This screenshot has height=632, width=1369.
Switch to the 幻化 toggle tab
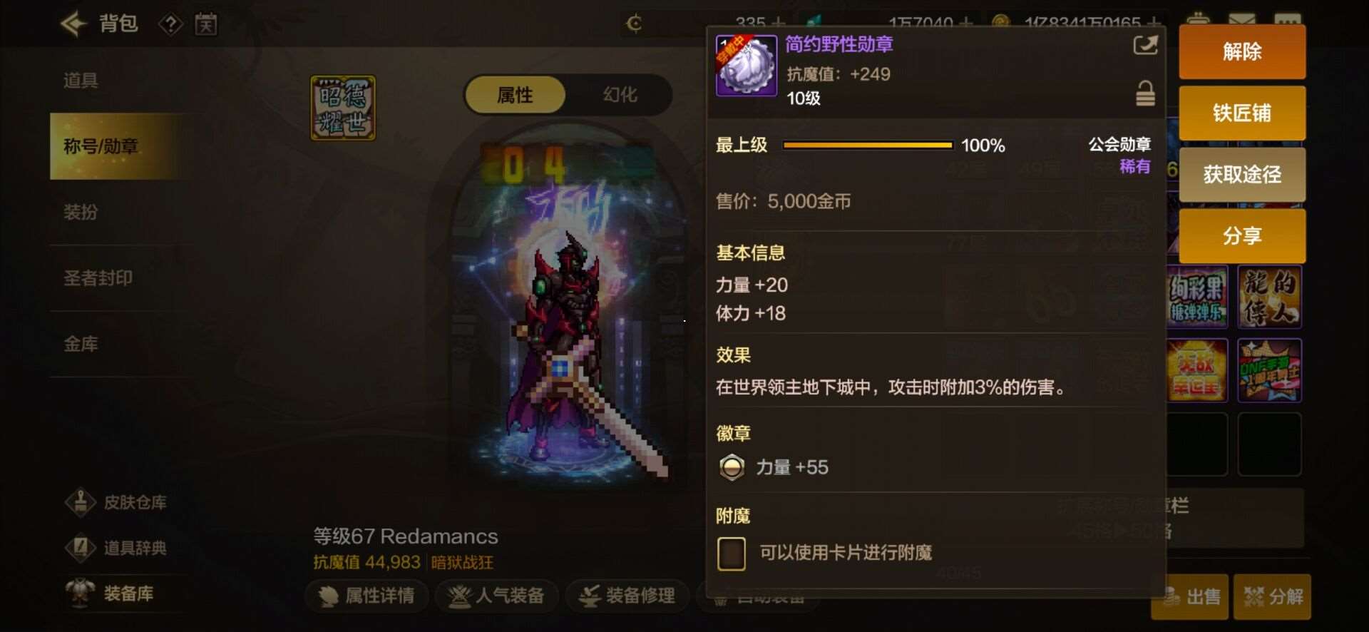point(620,95)
